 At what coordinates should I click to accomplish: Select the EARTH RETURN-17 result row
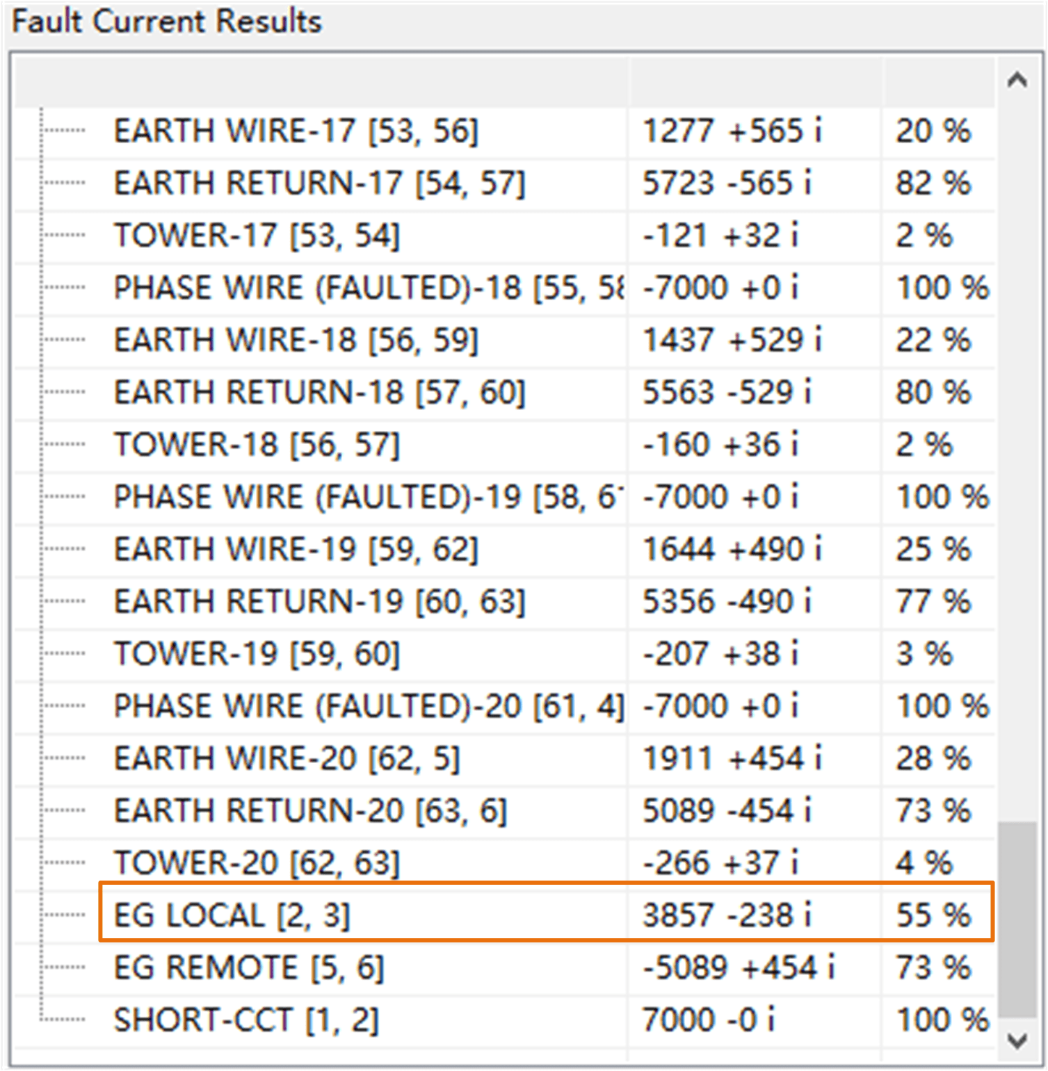point(320,183)
